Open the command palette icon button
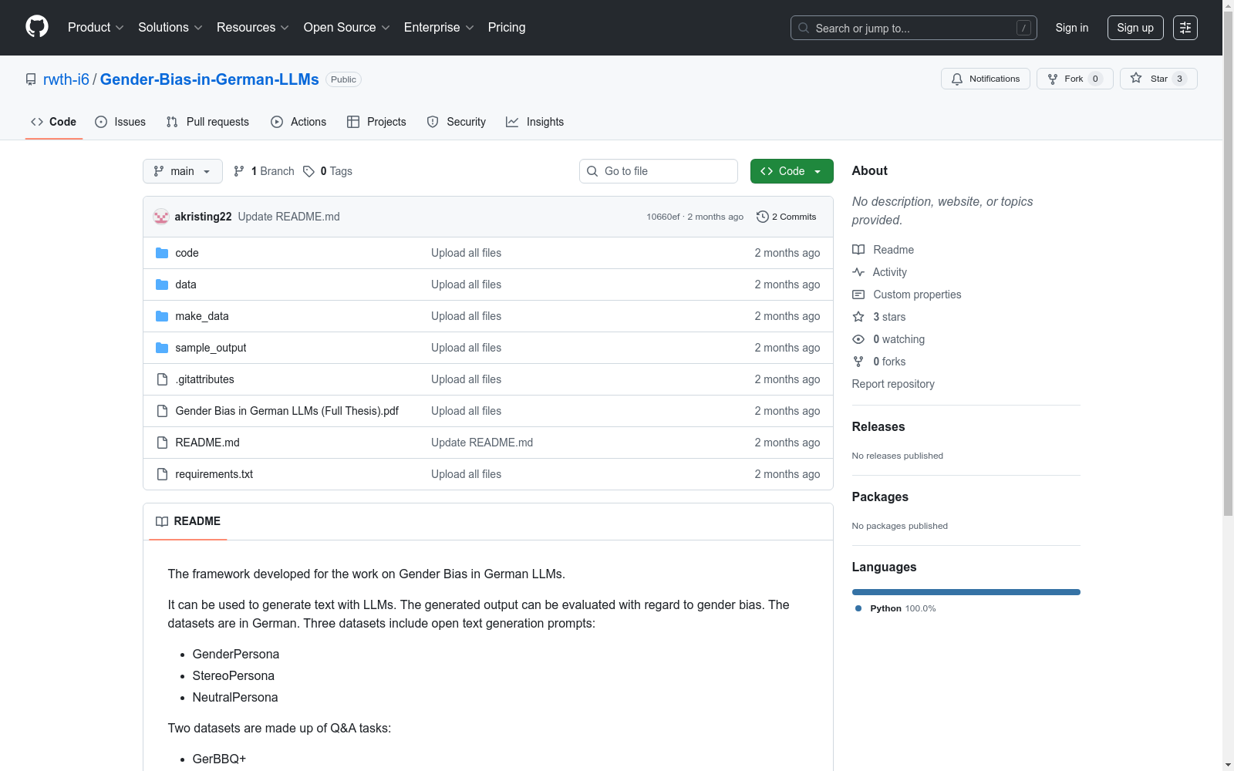The width and height of the screenshot is (1234, 771). [1185, 28]
